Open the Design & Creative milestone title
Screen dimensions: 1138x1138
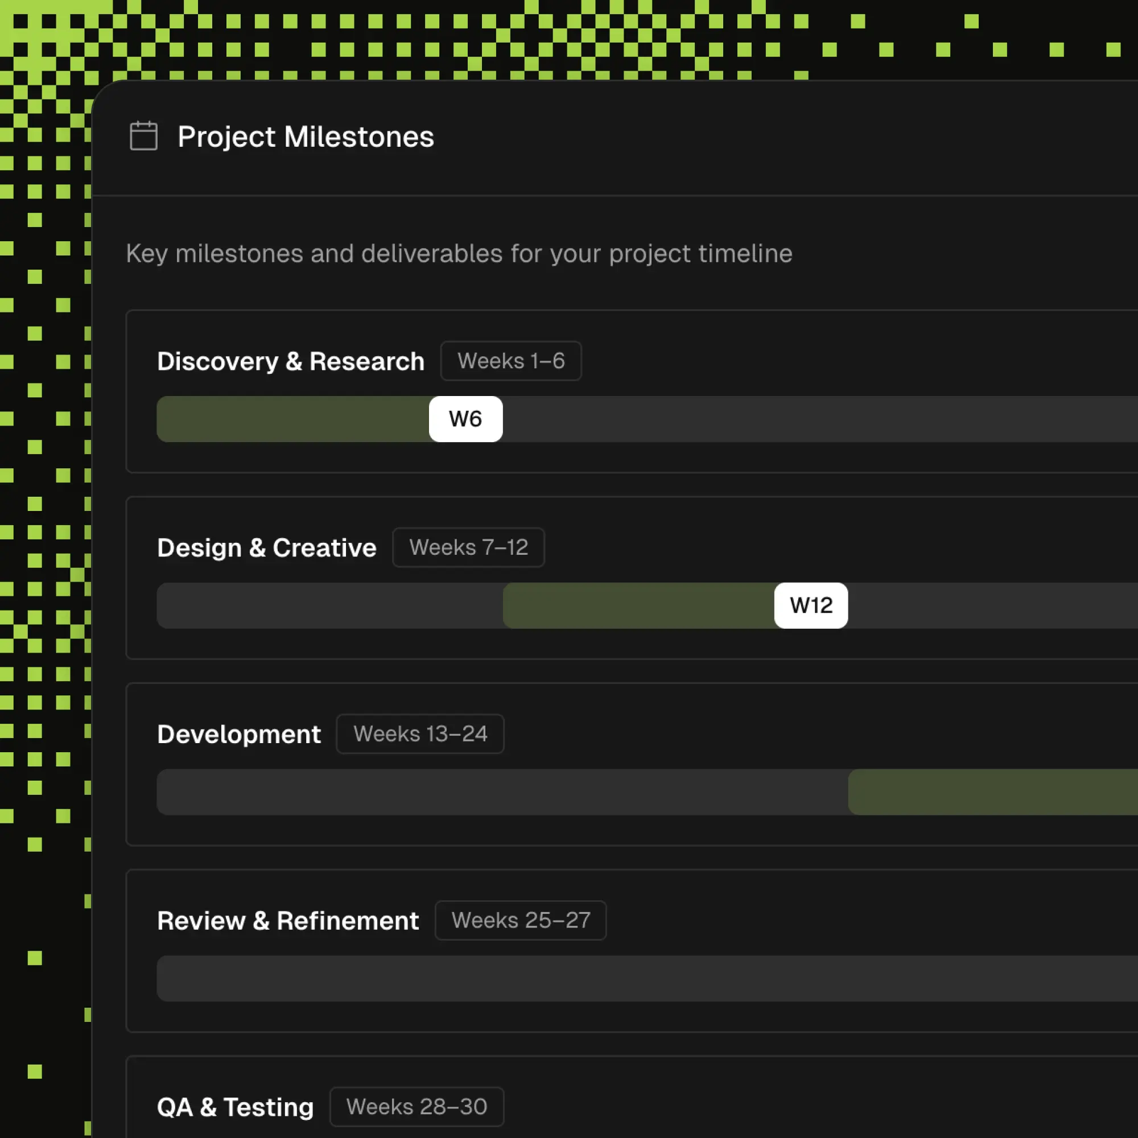266,548
